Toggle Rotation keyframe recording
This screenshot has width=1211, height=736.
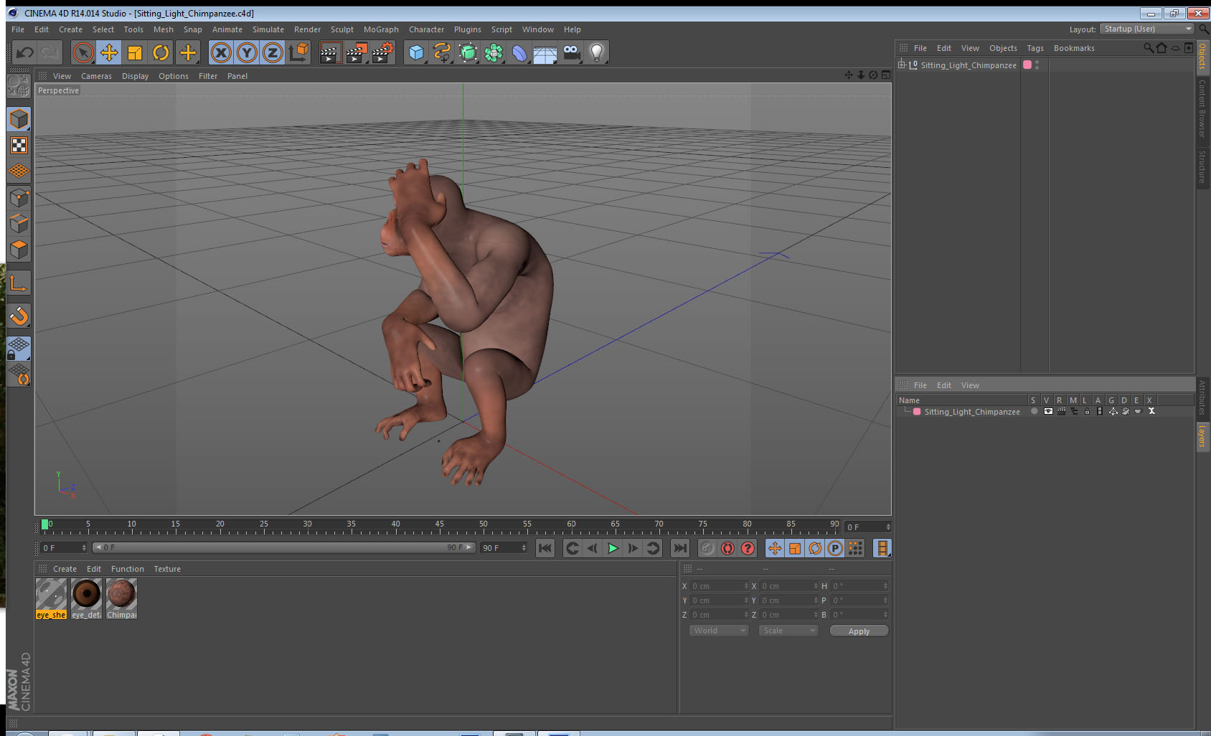pyautogui.click(x=815, y=548)
